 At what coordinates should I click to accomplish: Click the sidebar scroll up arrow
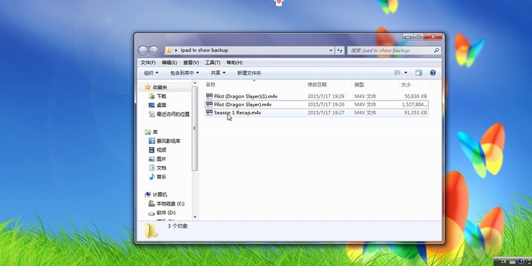click(x=195, y=83)
